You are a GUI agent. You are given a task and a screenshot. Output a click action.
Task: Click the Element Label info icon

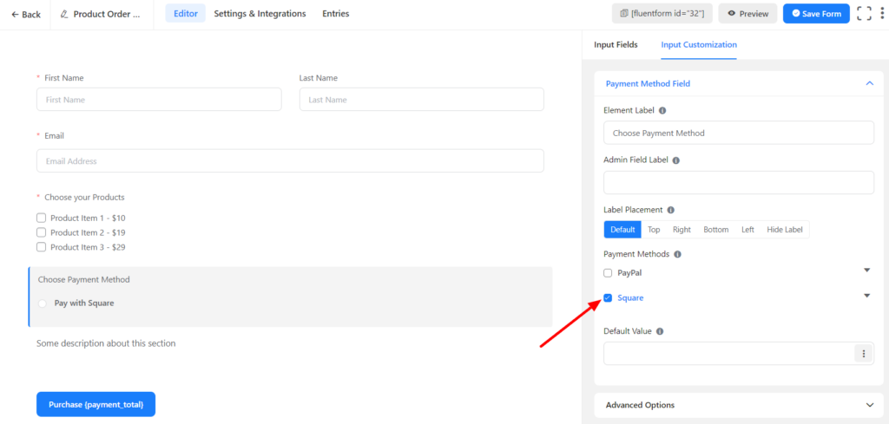(x=662, y=110)
